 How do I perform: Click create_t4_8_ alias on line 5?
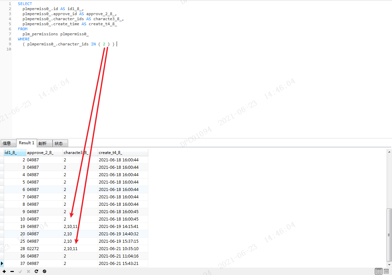(x=103, y=24)
